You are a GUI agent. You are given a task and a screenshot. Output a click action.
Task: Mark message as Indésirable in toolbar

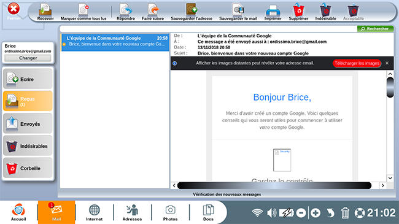tap(325, 10)
